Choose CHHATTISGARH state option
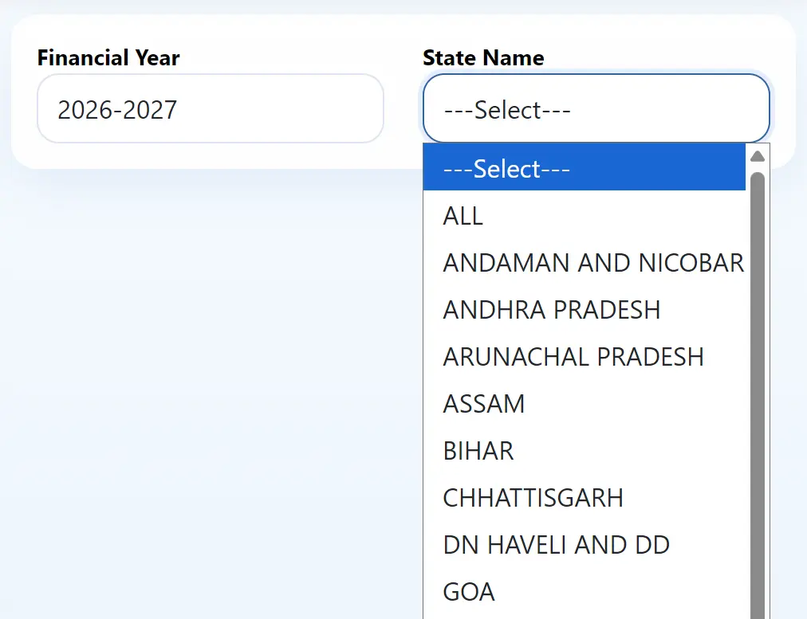This screenshot has height=619, width=807. click(585, 496)
